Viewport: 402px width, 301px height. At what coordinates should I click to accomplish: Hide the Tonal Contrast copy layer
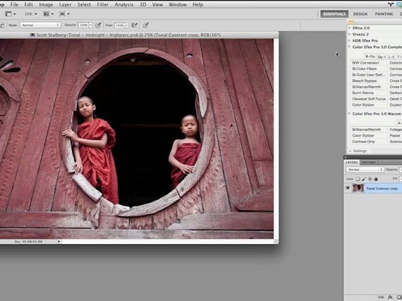[x=348, y=188]
